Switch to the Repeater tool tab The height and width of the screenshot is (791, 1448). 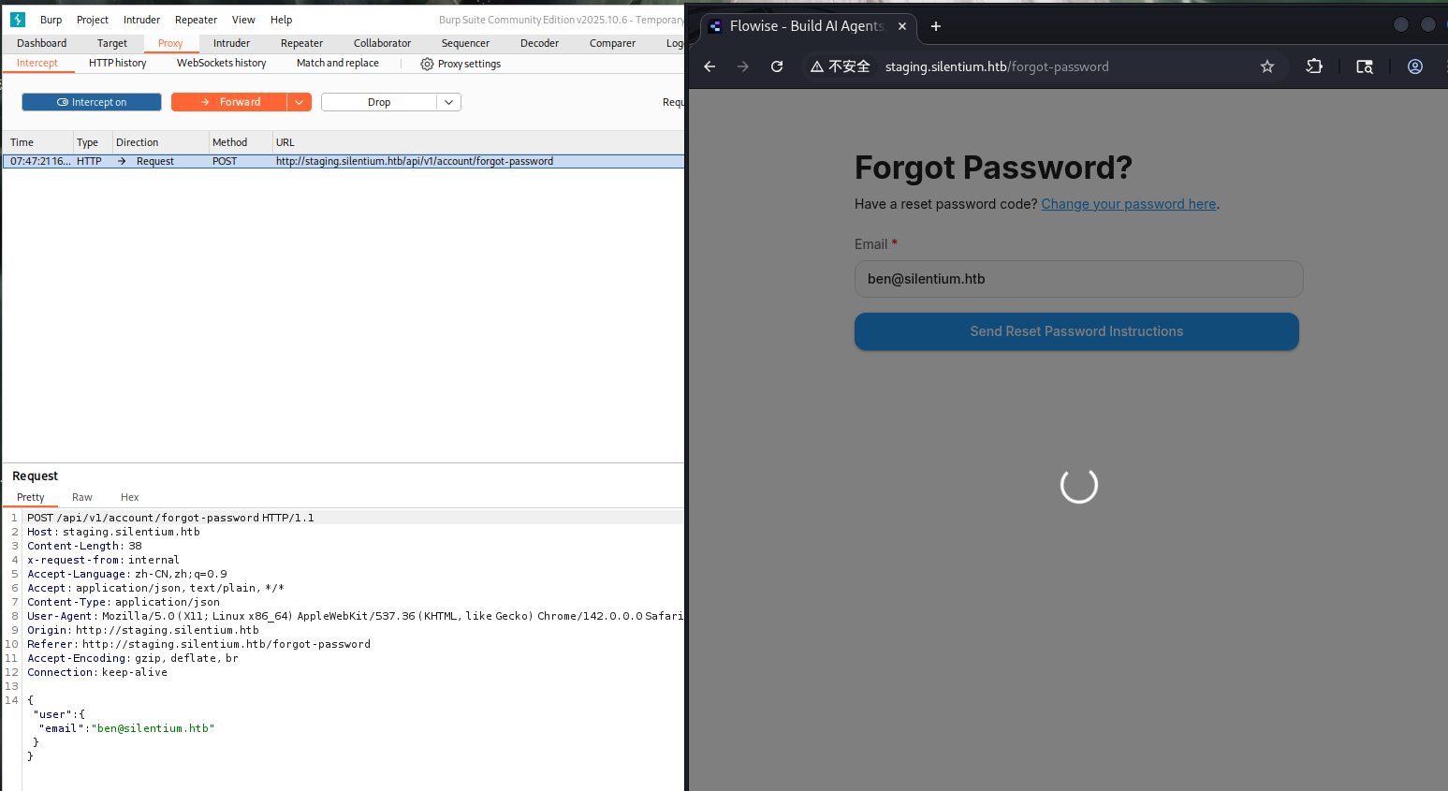pyautogui.click(x=301, y=43)
